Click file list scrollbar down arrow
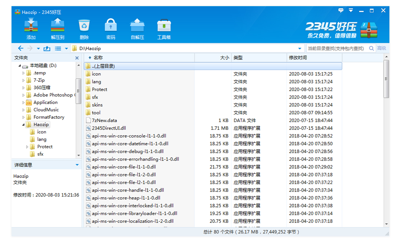 pos(386,224)
